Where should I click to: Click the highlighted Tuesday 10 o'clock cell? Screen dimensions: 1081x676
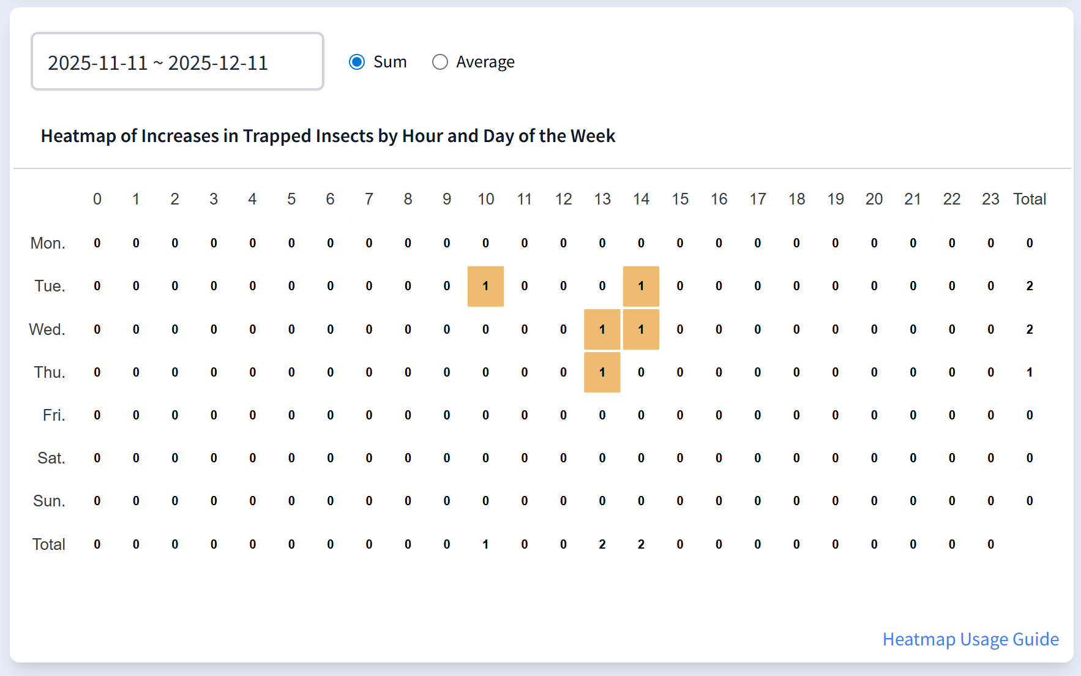pos(485,286)
